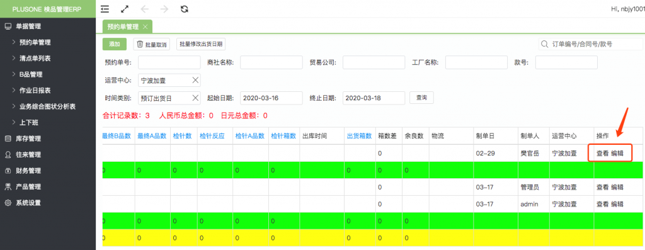
Task: Click the search magnifier icon
Action: pyautogui.click(x=545, y=44)
